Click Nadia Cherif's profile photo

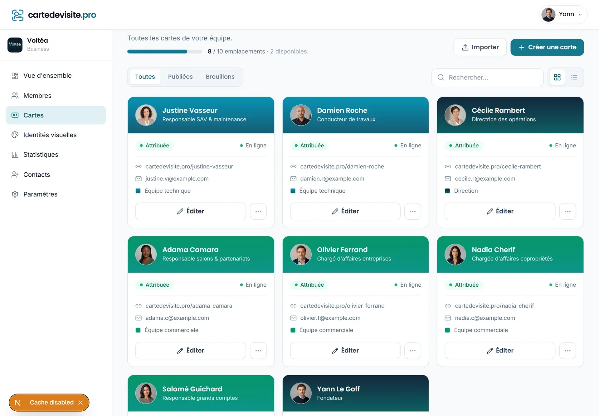(455, 254)
